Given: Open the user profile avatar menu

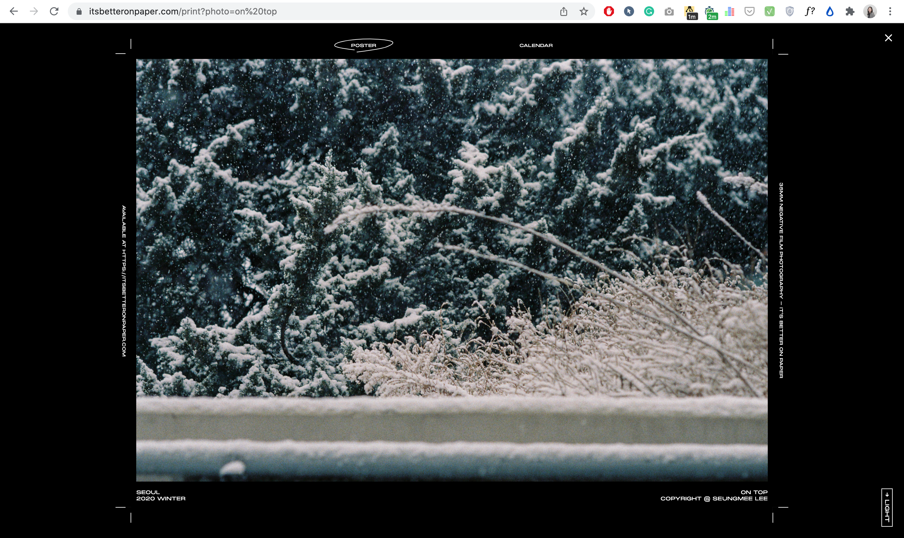Looking at the screenshot, I should pos(870,12).
